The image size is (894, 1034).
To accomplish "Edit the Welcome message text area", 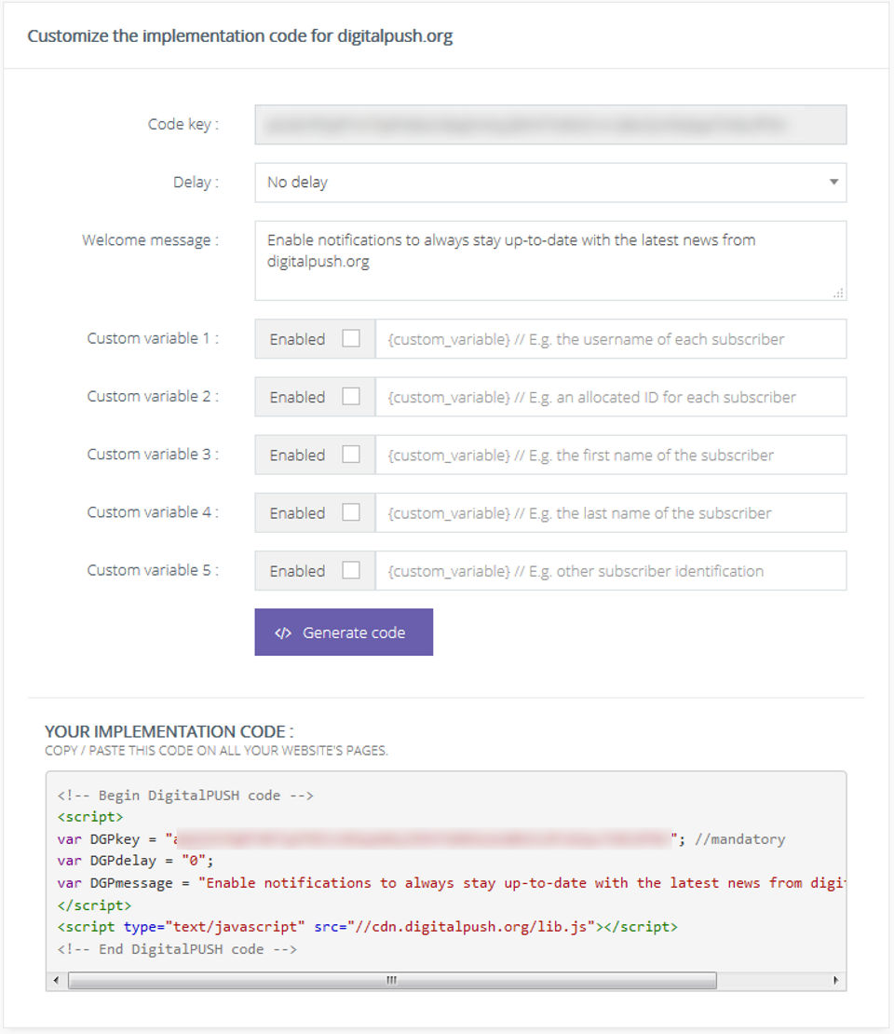I will (549, 260).
